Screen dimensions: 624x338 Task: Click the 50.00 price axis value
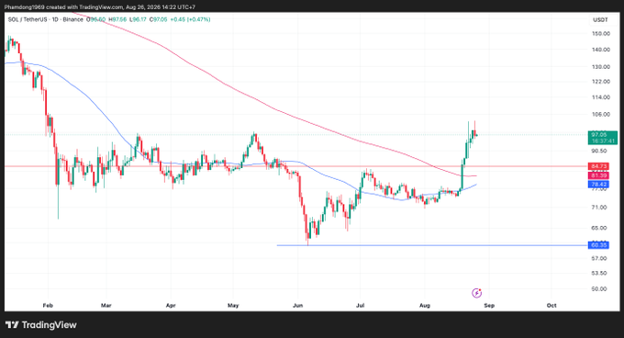pyautogui.click(x=599, y=289)
